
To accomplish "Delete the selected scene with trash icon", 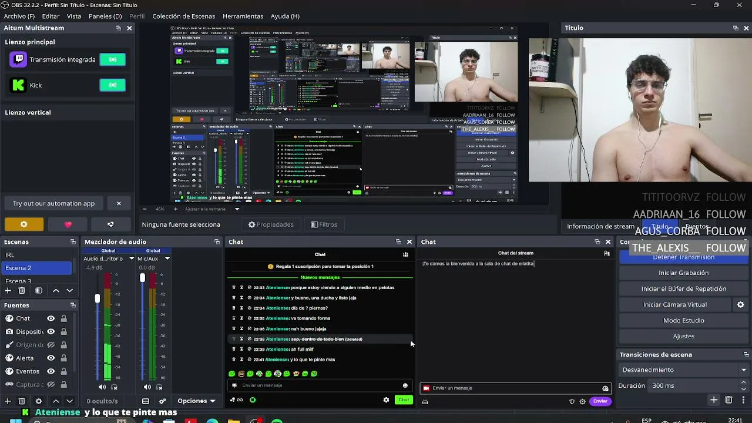I will 22,290.
